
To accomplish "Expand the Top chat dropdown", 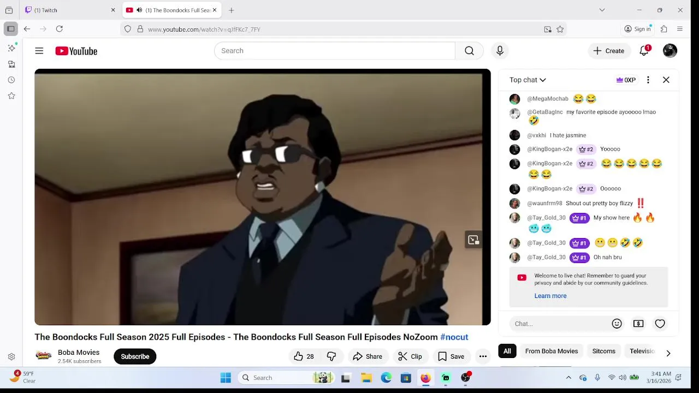I will [528, 80].
